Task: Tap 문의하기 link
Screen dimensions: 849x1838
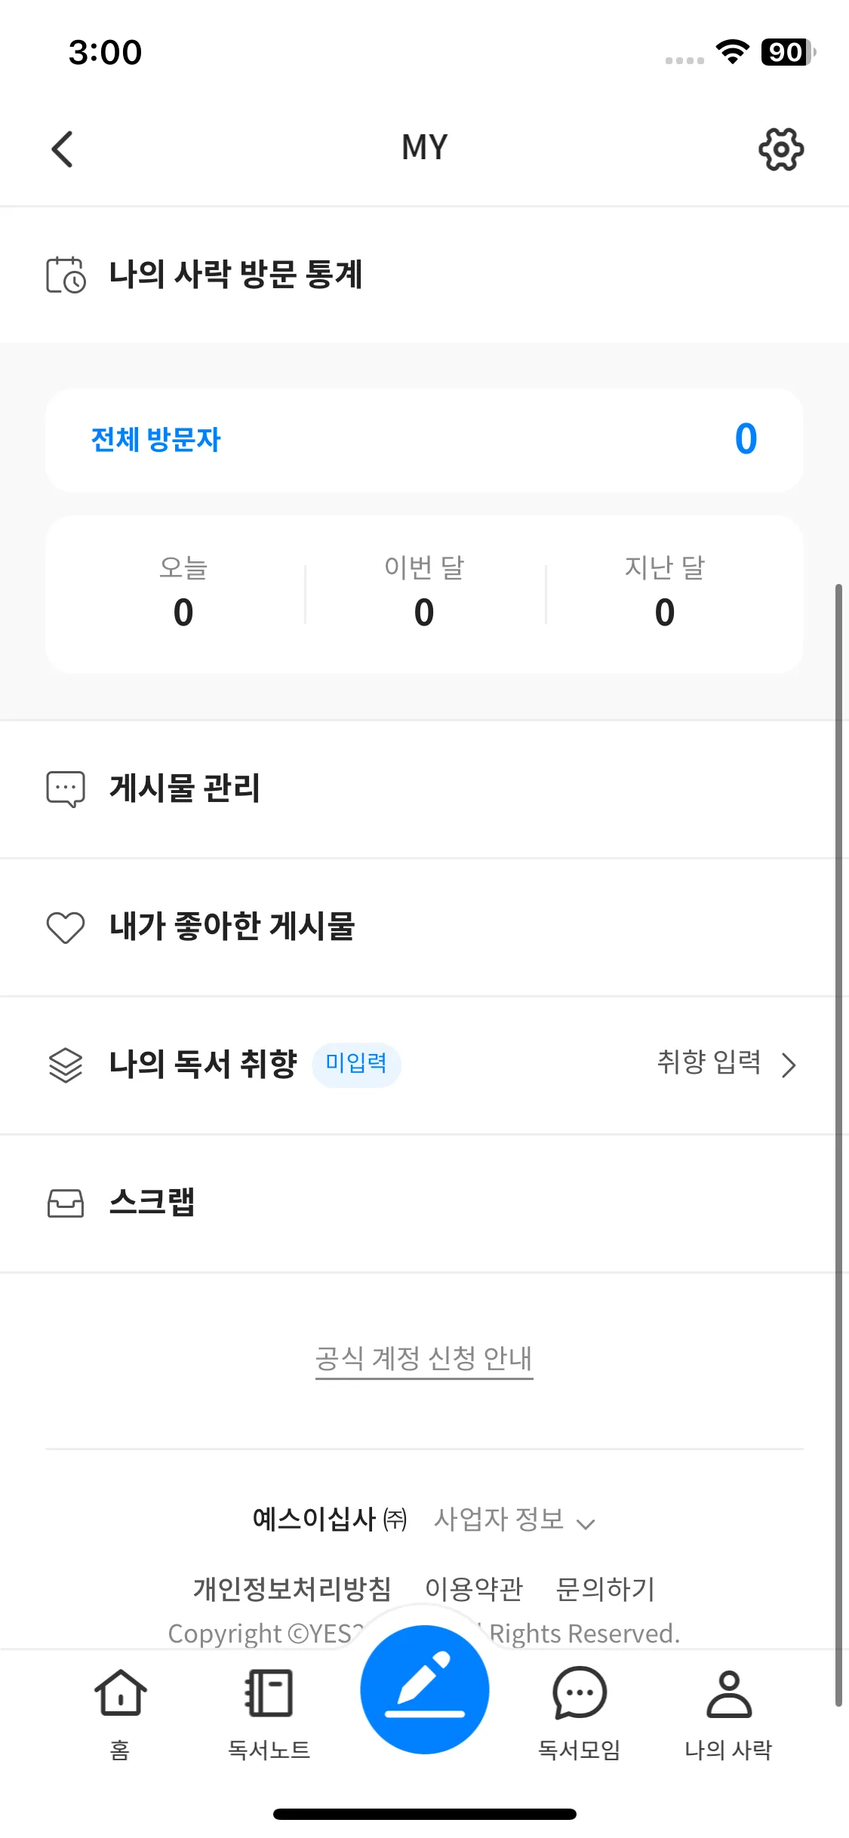Action: tap(605, 1589)
